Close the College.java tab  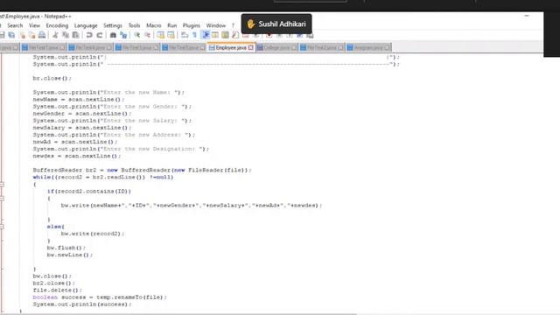(x=294, y=47)
